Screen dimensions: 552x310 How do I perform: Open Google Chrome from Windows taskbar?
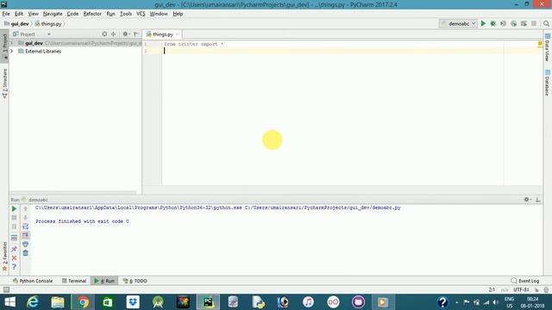click(x=83, y=302)
